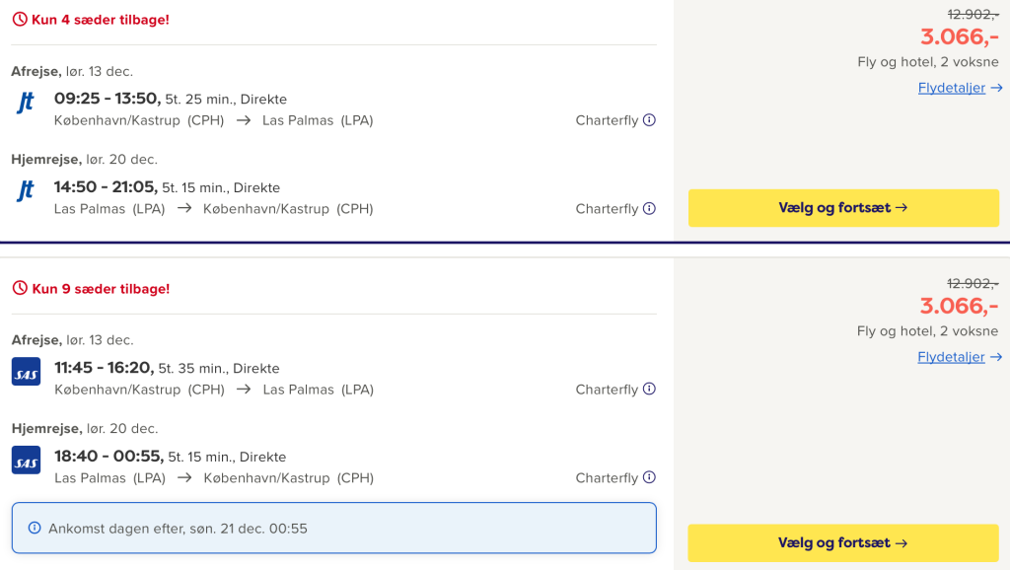Click the Charterfly info icon for the 11:45 SAS departure
Image resolution: width=1010 pixels, height=570 pixels.
649,390
